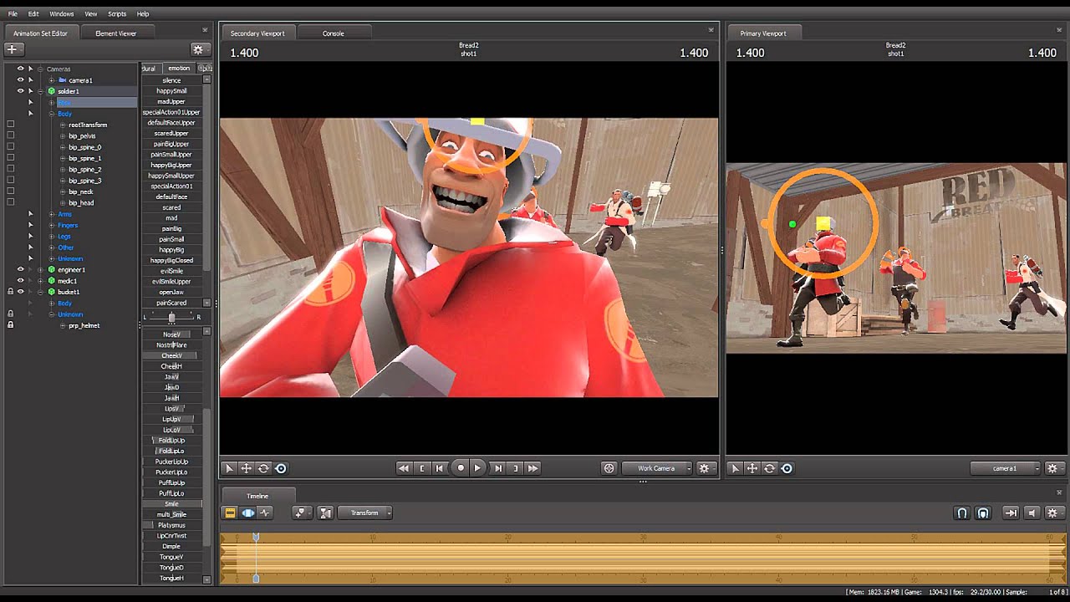Screen dimensions: 1070x602
Task: Click the scroll-to-playhead arrow icon in timeline
Action: tap(1011, 513)
